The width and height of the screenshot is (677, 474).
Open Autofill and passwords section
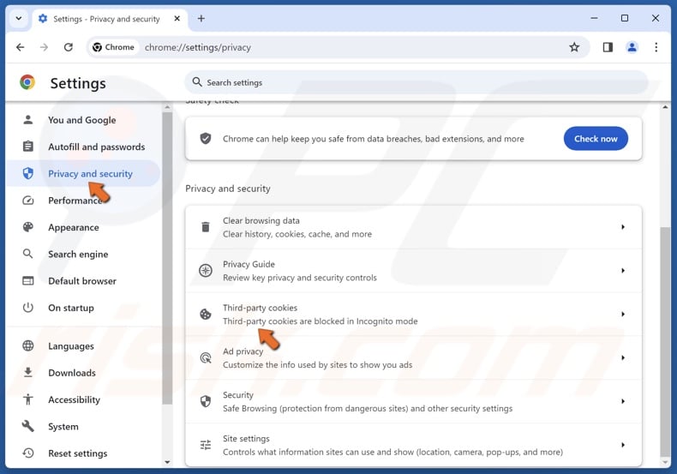coord(84,147)
